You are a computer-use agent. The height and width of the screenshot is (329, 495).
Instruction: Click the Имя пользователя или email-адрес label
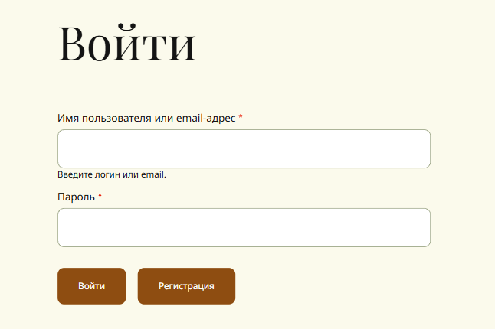[146, 118]
